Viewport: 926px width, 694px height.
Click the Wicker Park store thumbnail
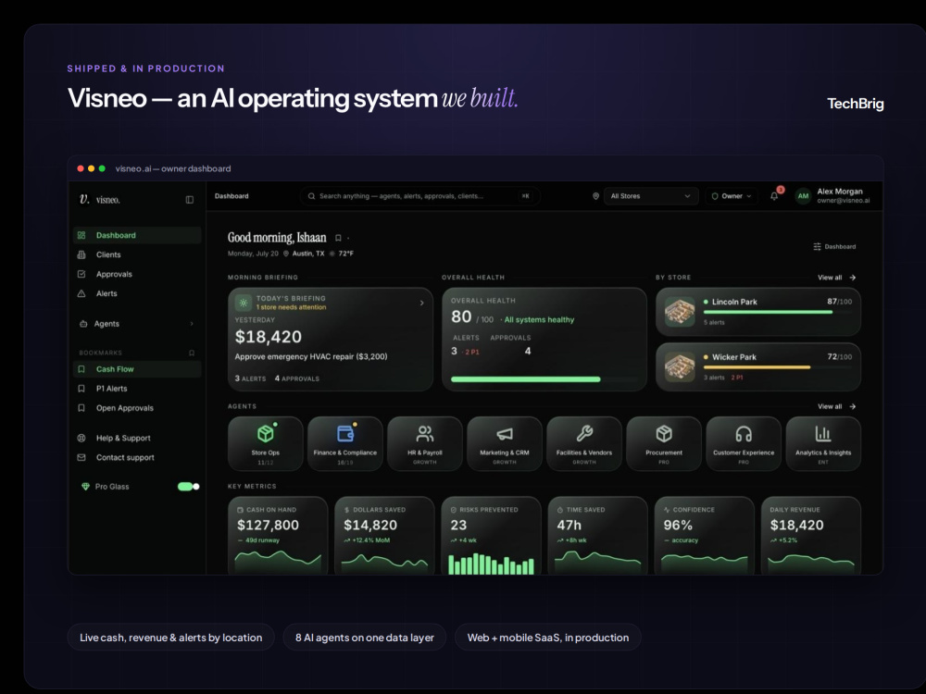680,367
